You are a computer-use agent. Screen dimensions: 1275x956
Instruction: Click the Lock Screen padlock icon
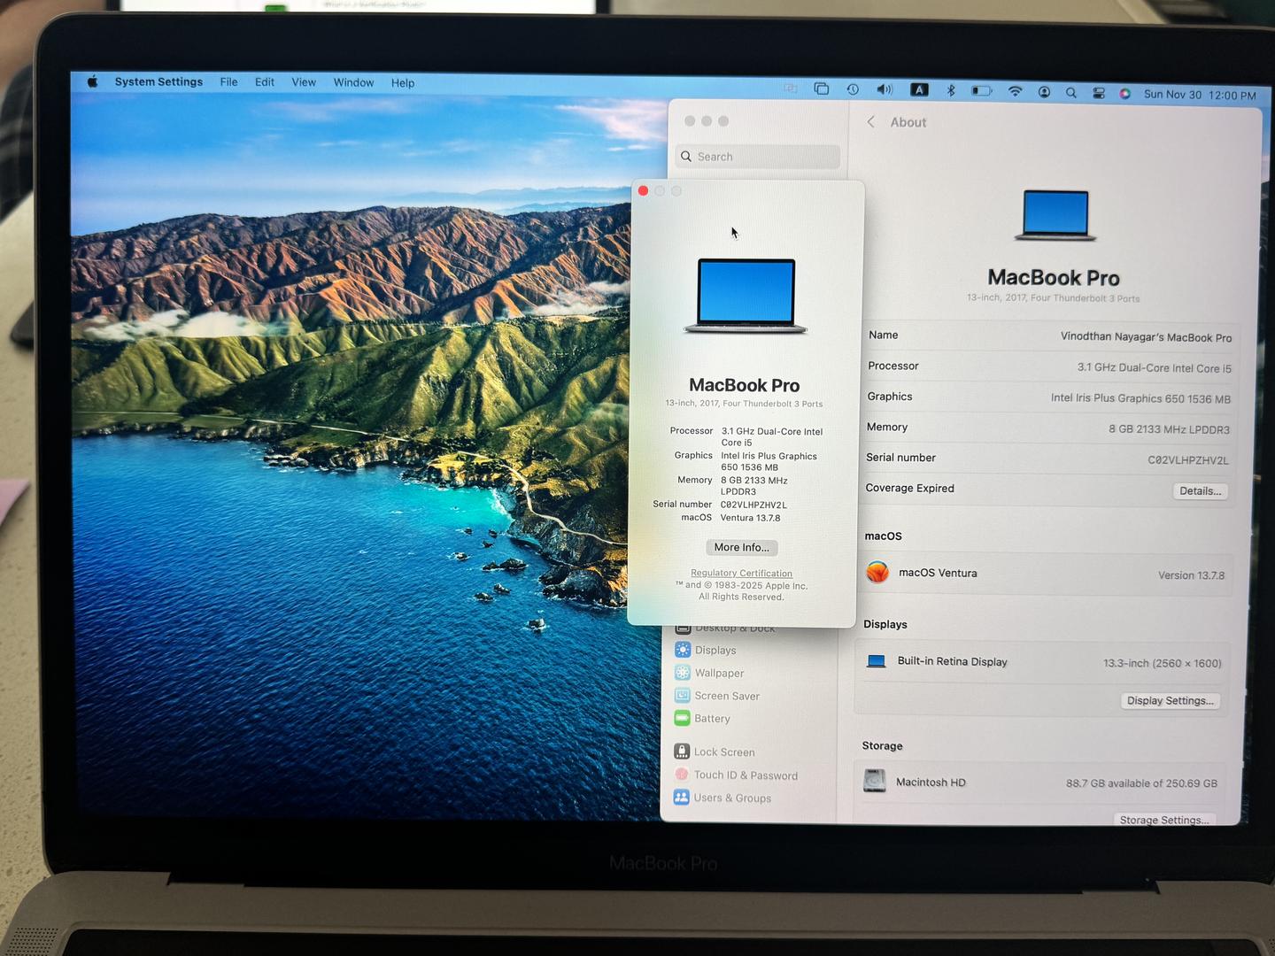(682, 751)
